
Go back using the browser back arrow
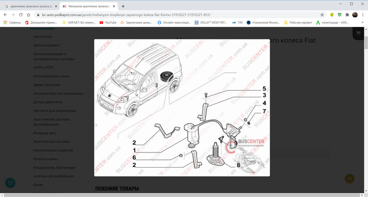[x=5, y=15]
